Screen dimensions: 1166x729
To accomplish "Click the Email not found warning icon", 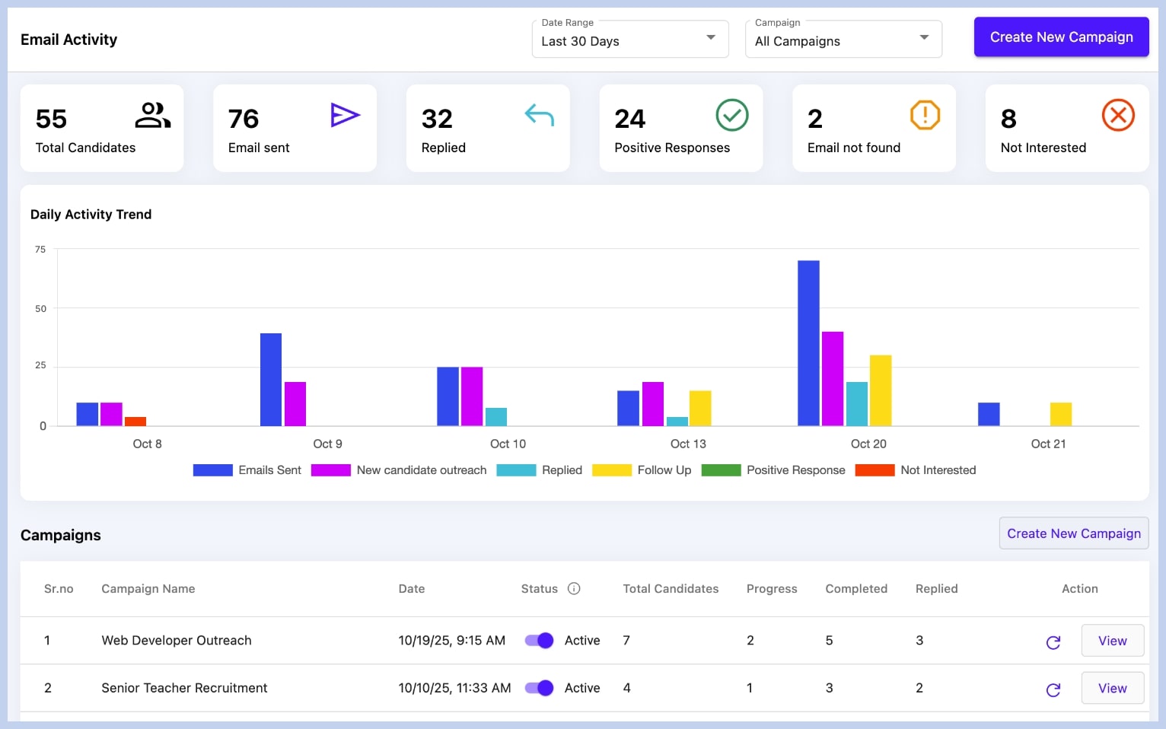I will (x=925, y=116).
